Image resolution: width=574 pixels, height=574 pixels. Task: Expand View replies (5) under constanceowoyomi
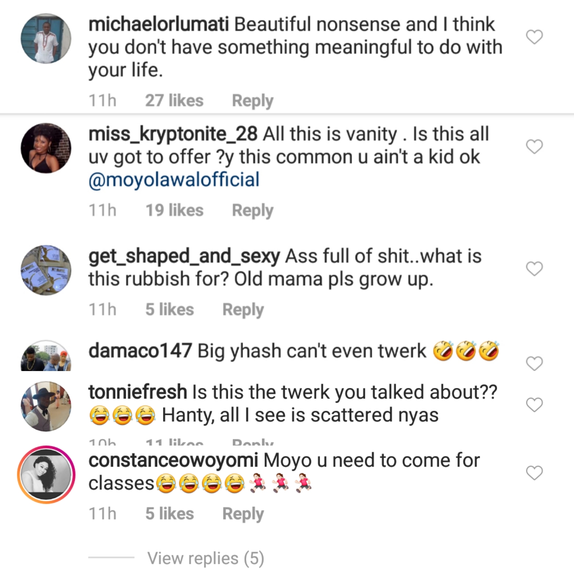[206, 558]
